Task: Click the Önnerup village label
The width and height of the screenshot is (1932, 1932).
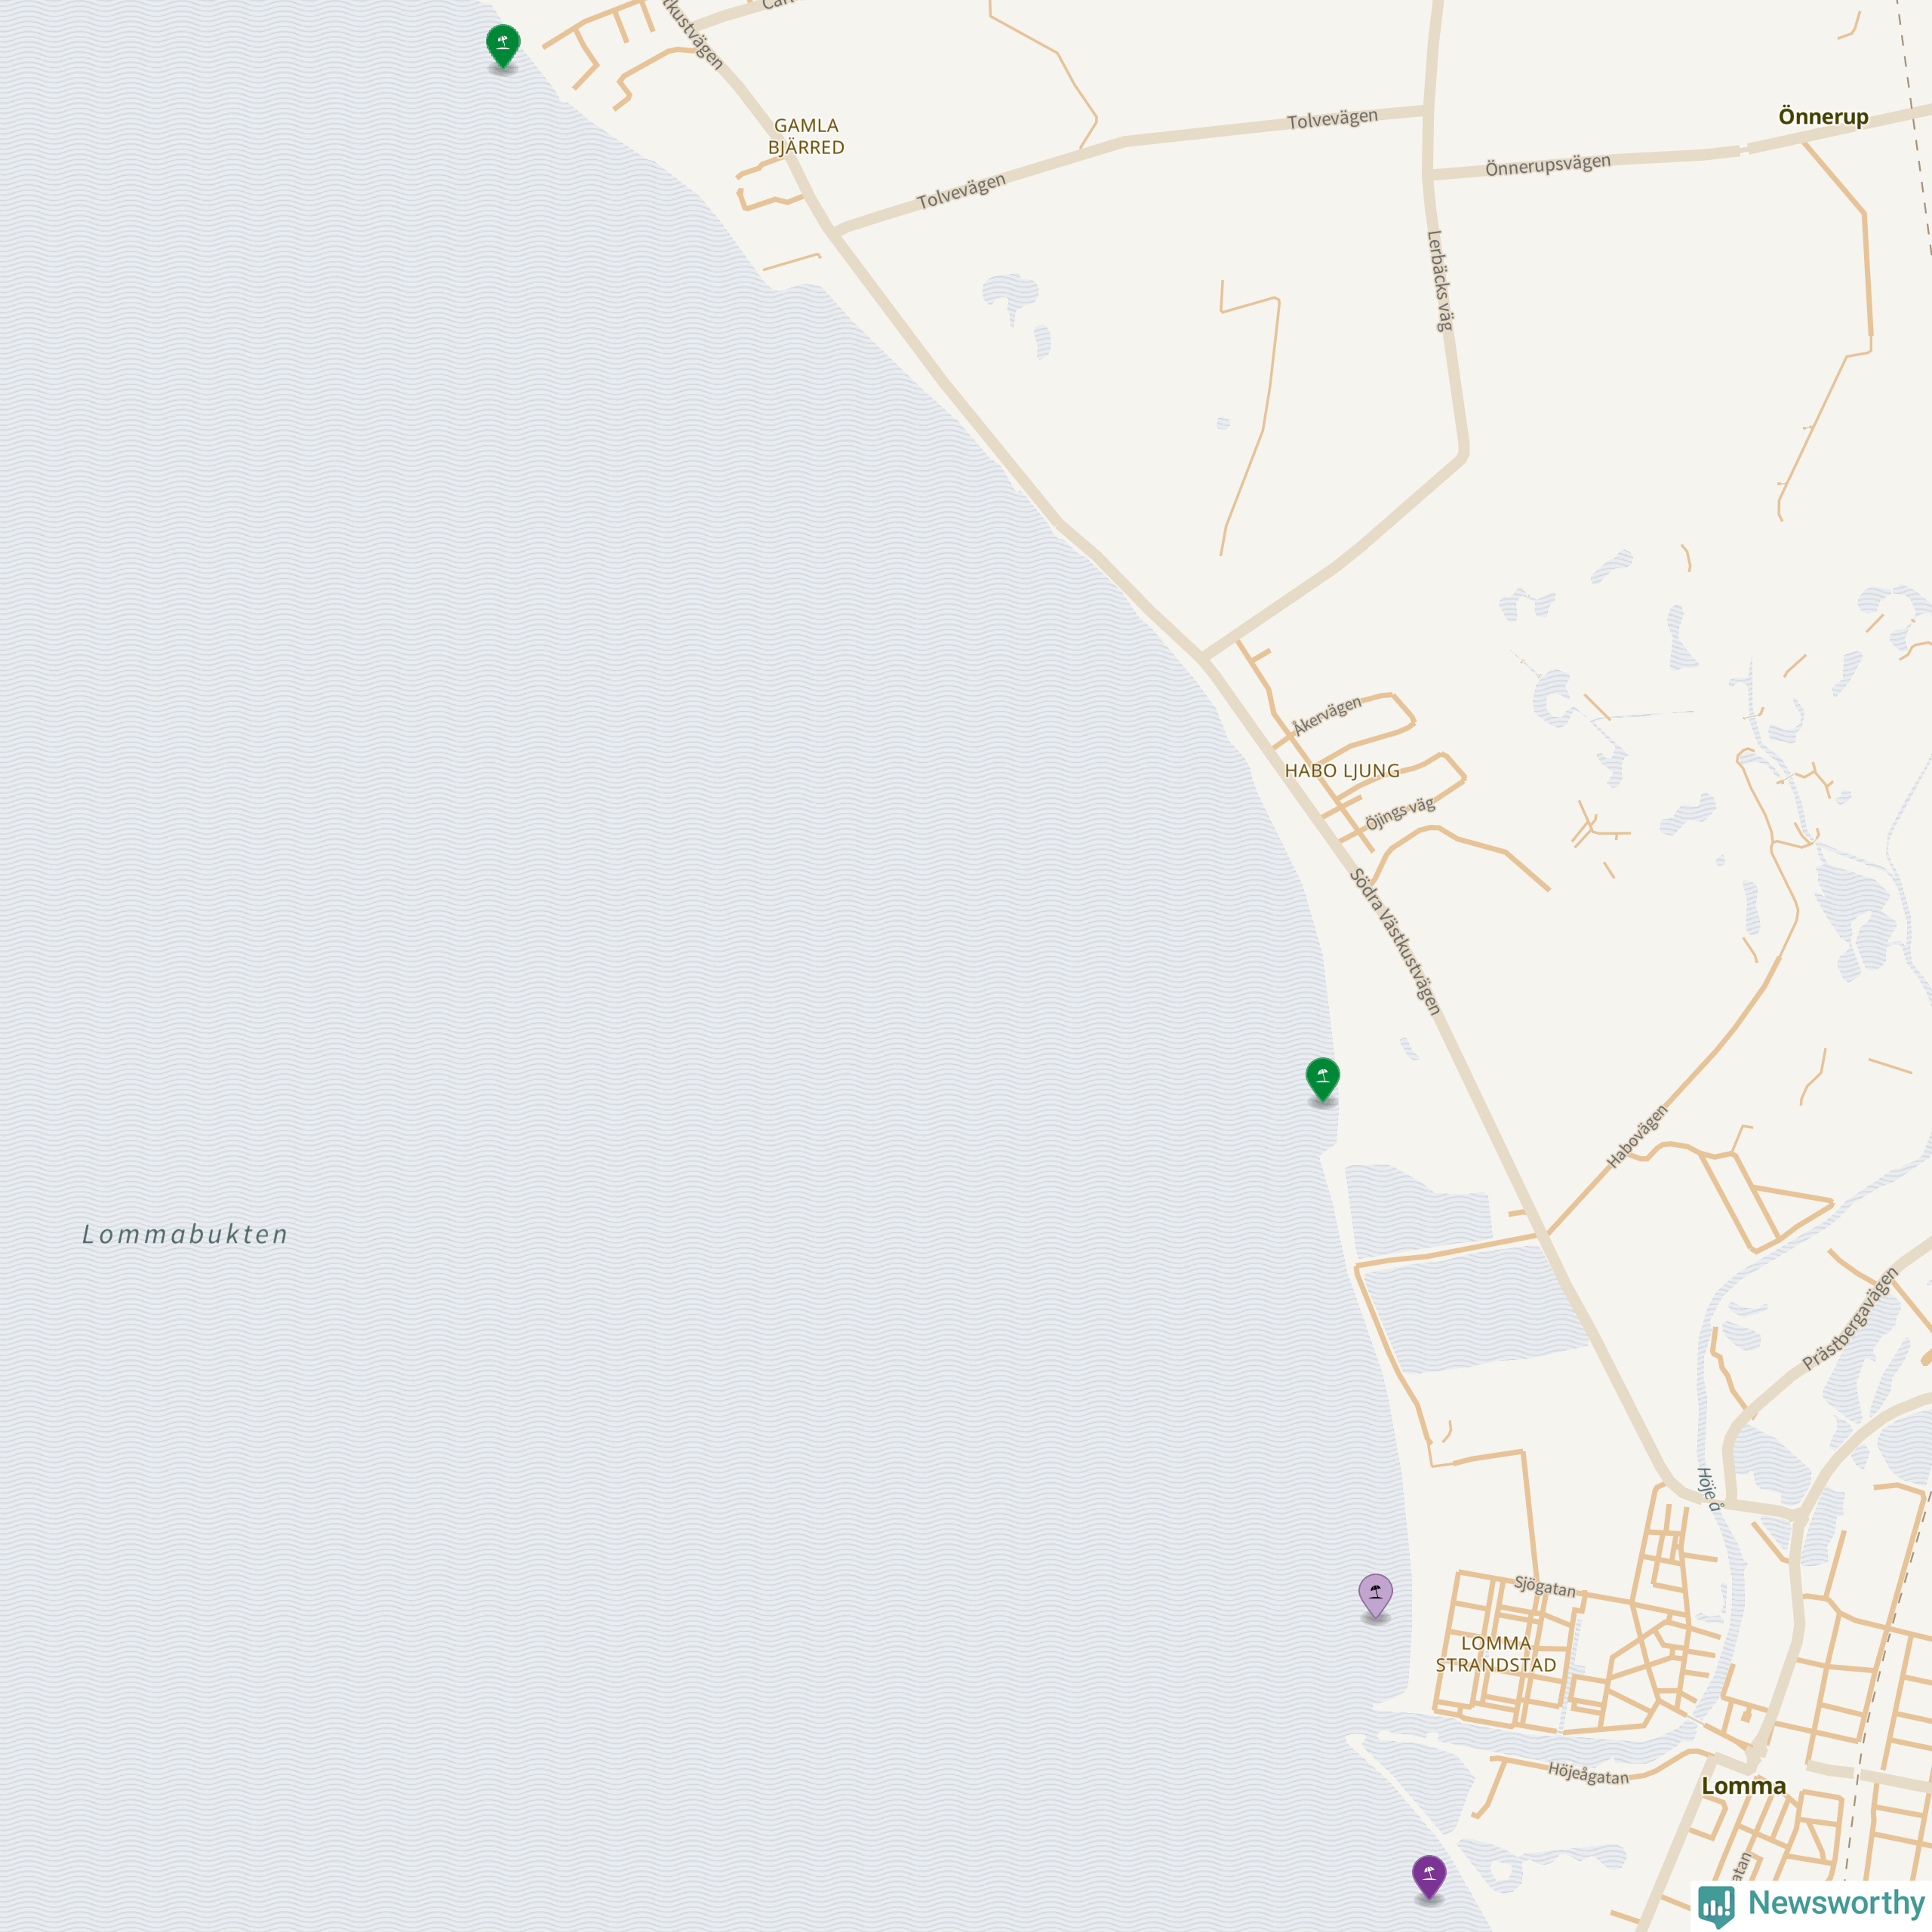Action: pos(1823,116)
